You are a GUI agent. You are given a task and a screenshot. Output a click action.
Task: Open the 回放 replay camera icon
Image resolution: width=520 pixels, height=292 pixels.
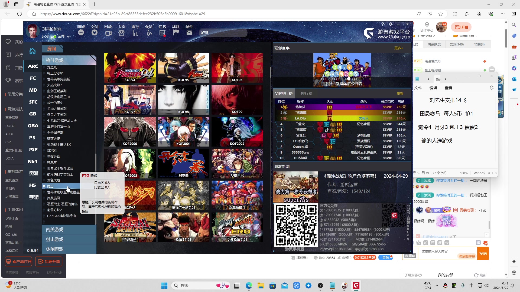(108, 33)
